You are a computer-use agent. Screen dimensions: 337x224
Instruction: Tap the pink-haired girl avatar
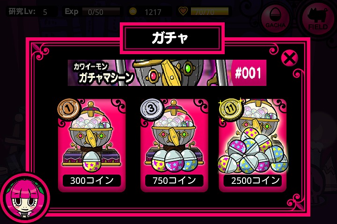tap(25, 198)
